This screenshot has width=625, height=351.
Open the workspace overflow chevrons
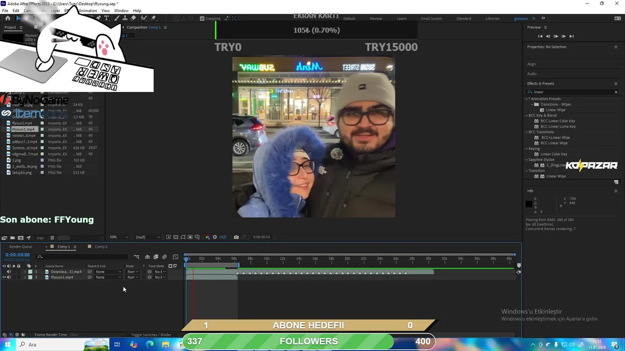tap(543, 19)
